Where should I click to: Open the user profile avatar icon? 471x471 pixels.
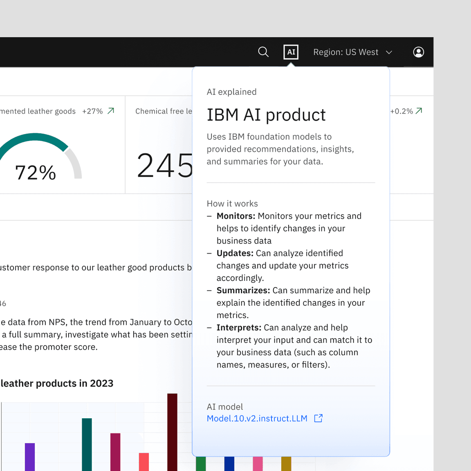pos(418,52)
